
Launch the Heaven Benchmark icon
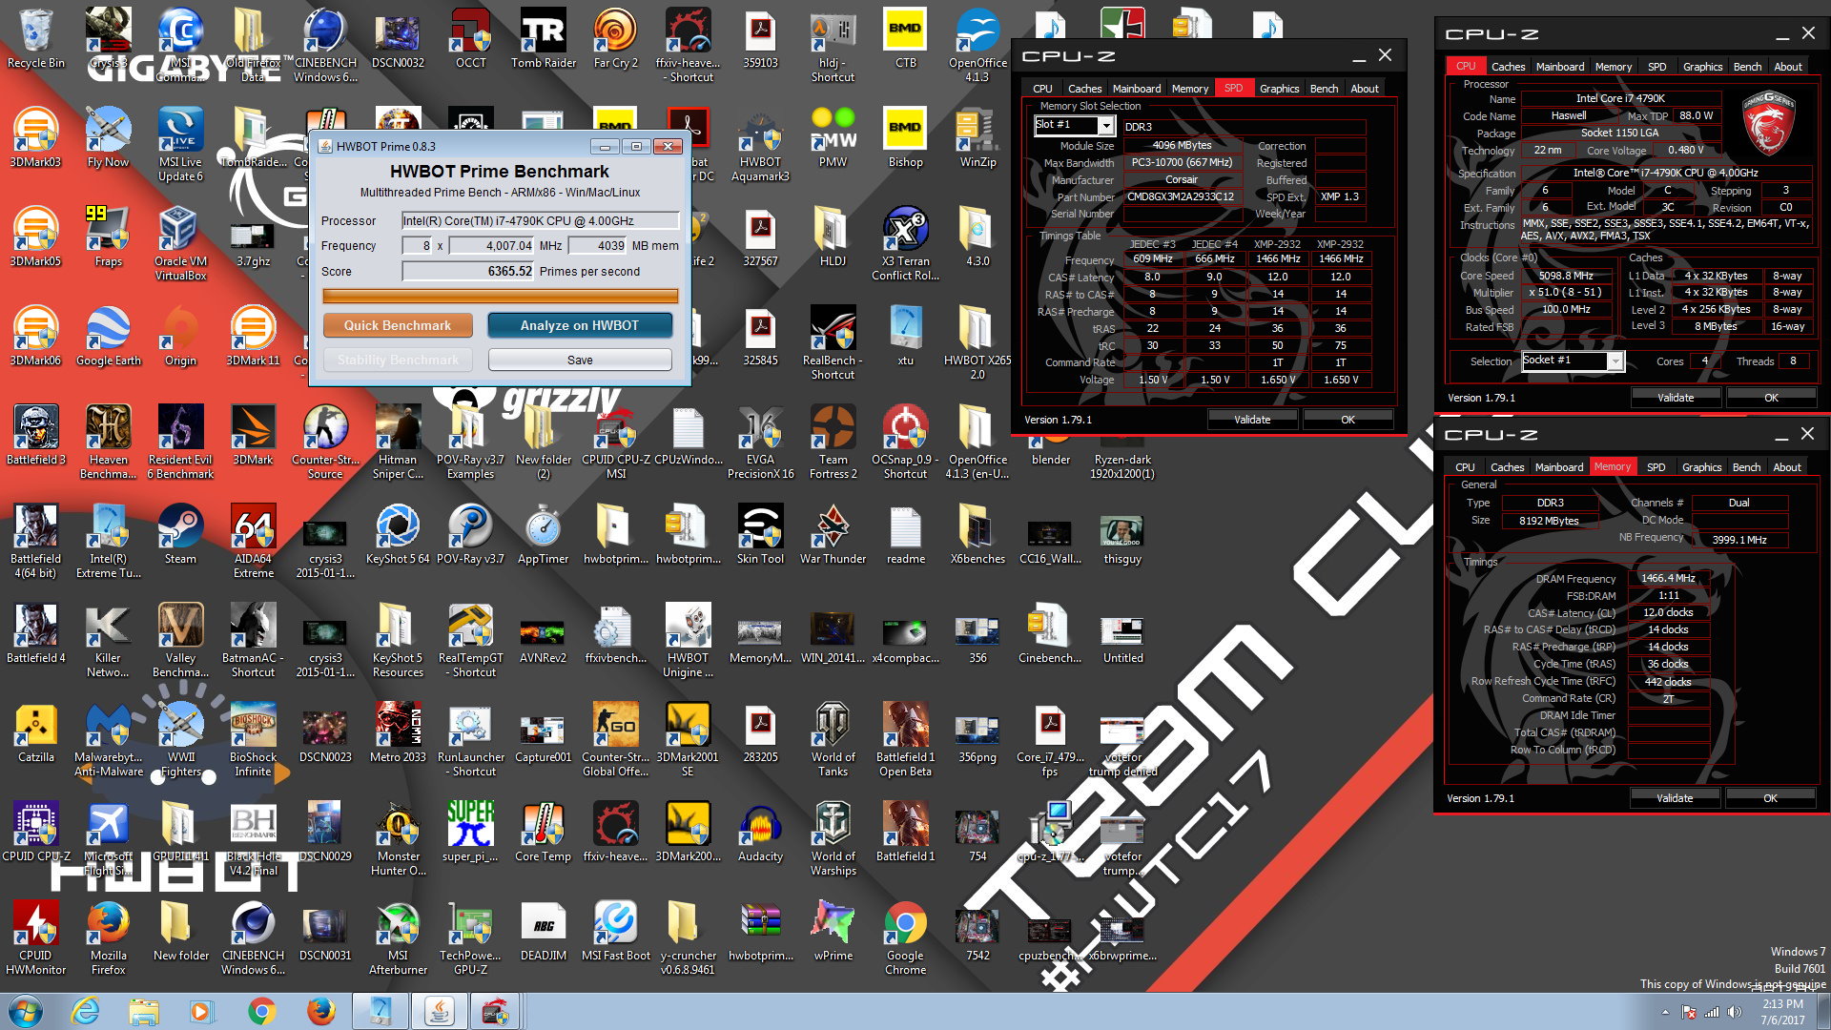(x=108, y=442)
